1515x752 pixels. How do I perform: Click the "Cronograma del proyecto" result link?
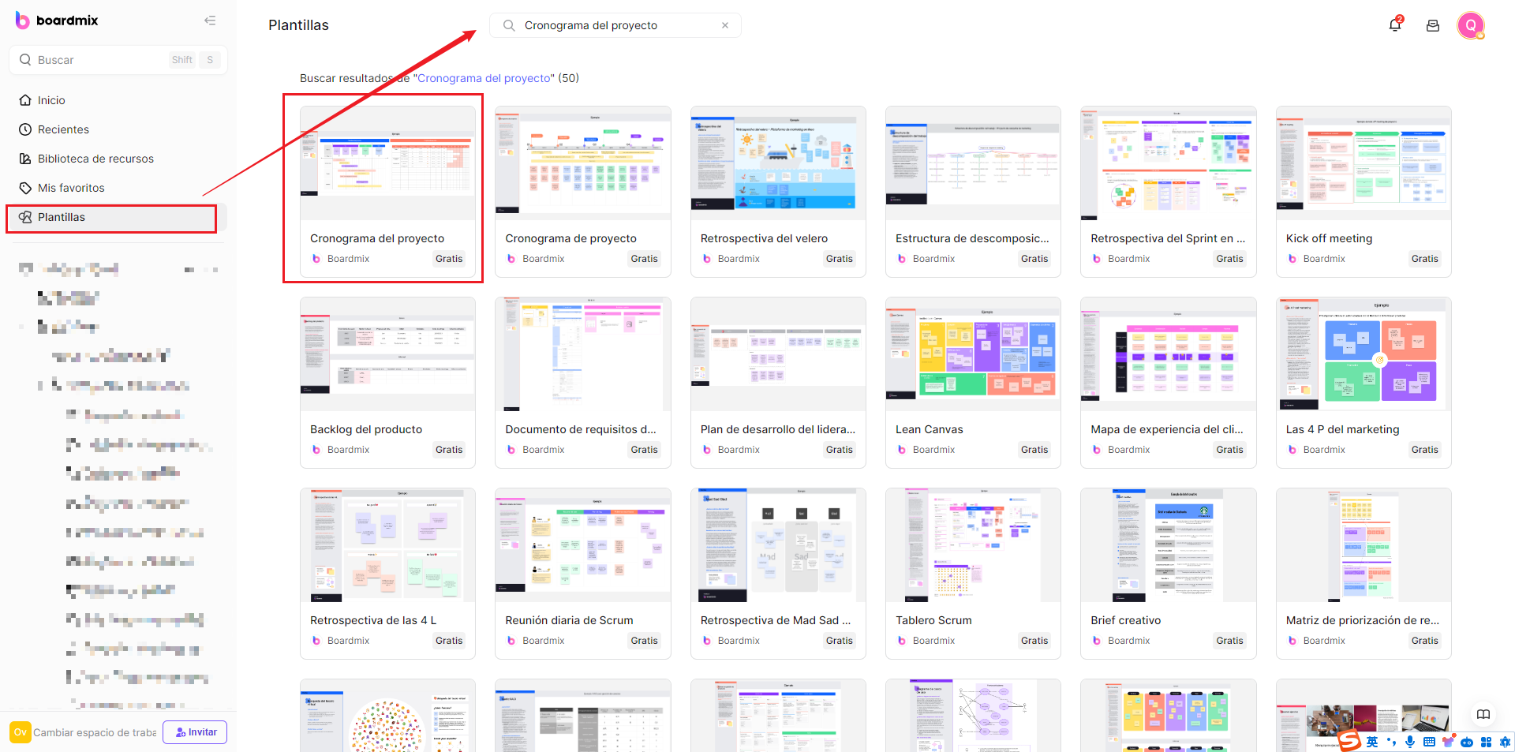coord(484,78)
